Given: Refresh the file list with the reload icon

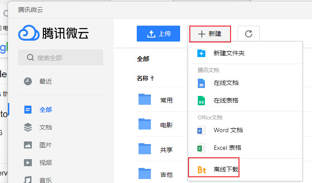Looking at the screenshot, I should (249, 34).
